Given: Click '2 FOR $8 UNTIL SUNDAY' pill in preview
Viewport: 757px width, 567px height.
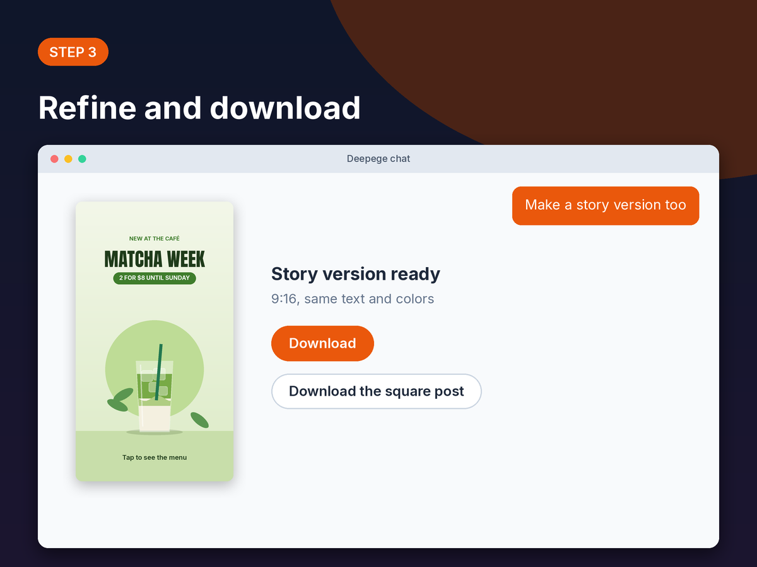Looking at the screenshot, I should (x=155, y=278).
